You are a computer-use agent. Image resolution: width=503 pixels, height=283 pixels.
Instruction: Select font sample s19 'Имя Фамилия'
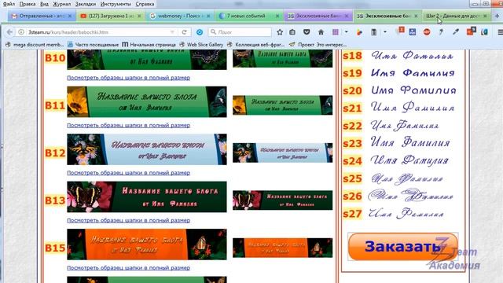click(x=413, y=73)
